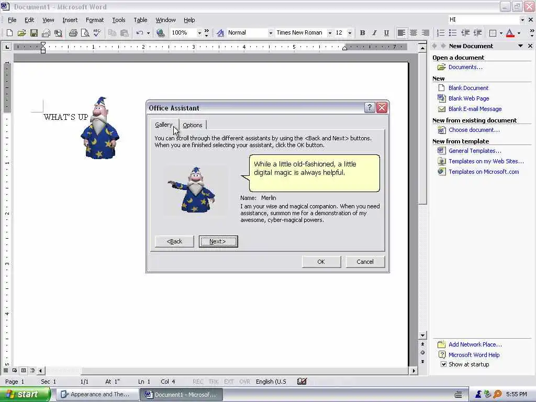The image size is (536, 402).
Task: Open the New Document task pane menu arrow
Action: click(x=520, y=46)
